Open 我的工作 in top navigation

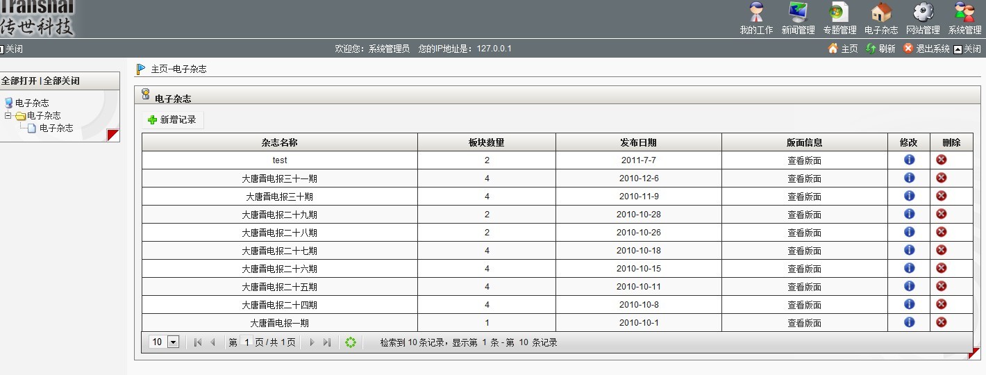[x=756, y=19]
